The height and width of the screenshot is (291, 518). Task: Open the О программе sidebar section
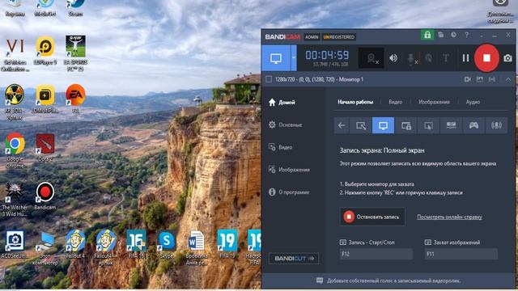[x=289, y=192]
